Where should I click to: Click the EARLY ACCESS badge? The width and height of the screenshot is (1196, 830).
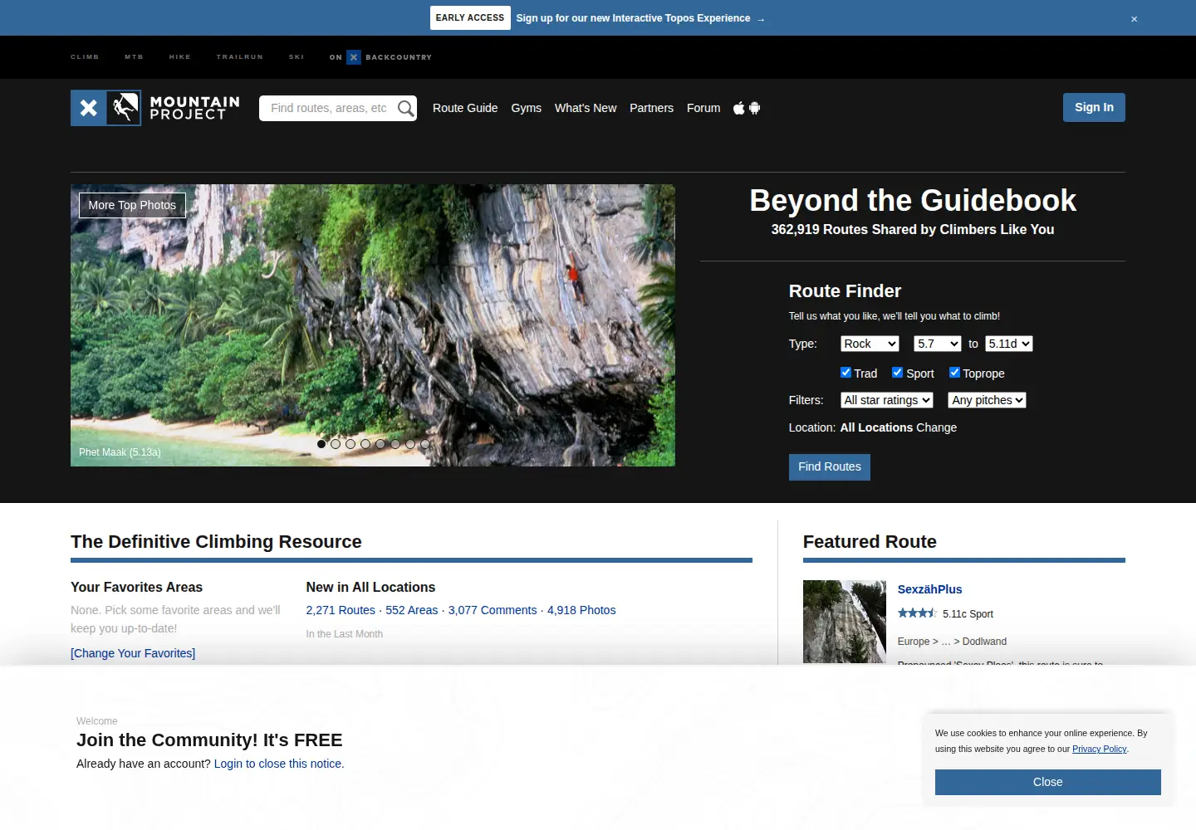coord(470,17)
